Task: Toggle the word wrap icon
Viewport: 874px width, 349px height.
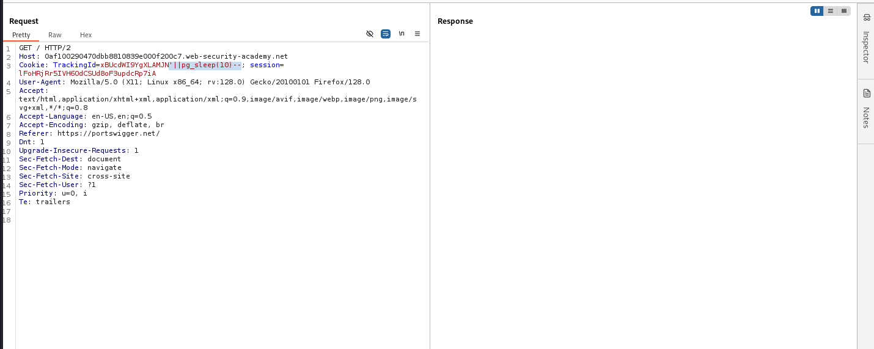Action: [x=386, y=34]
